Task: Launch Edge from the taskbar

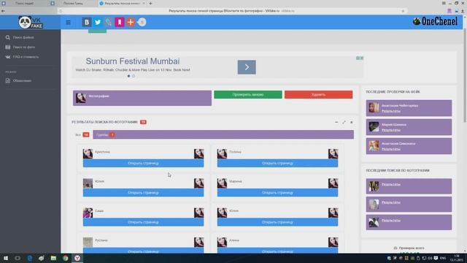Action: [x=29, y=258]
